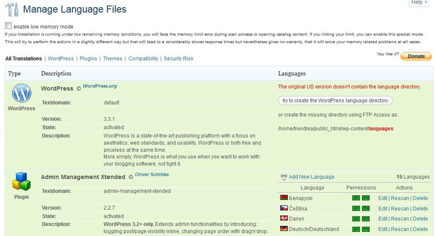Screen dimensions: 435x236
Task: Click the Permissions column label
Action: (361, 188)
